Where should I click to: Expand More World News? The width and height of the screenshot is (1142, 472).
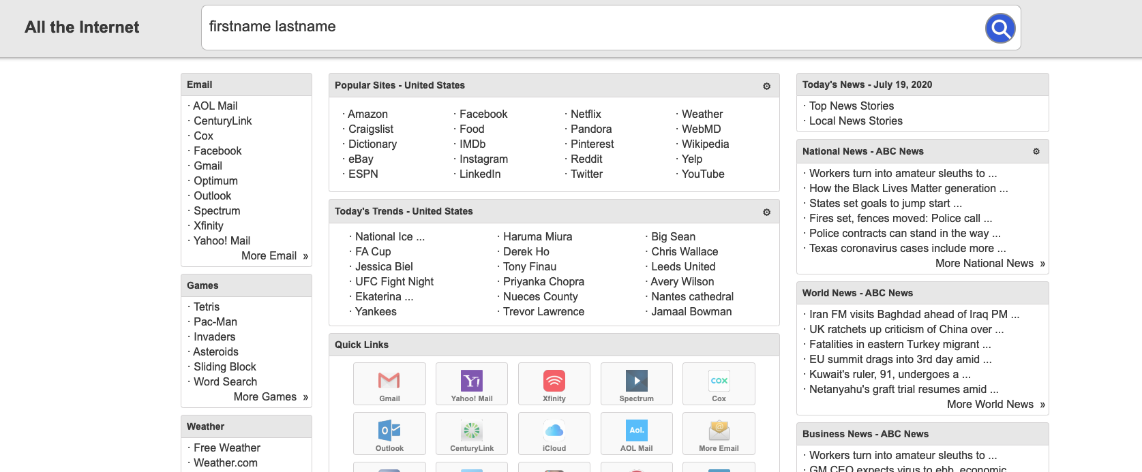(x=996, y=405)
